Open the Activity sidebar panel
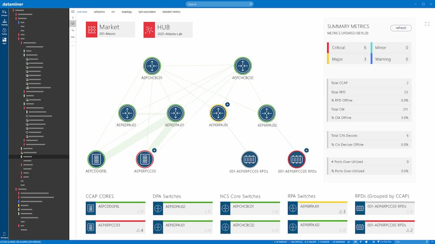This screenshot has width=435, height=244. pyautogui.click(x=4, y=32)
